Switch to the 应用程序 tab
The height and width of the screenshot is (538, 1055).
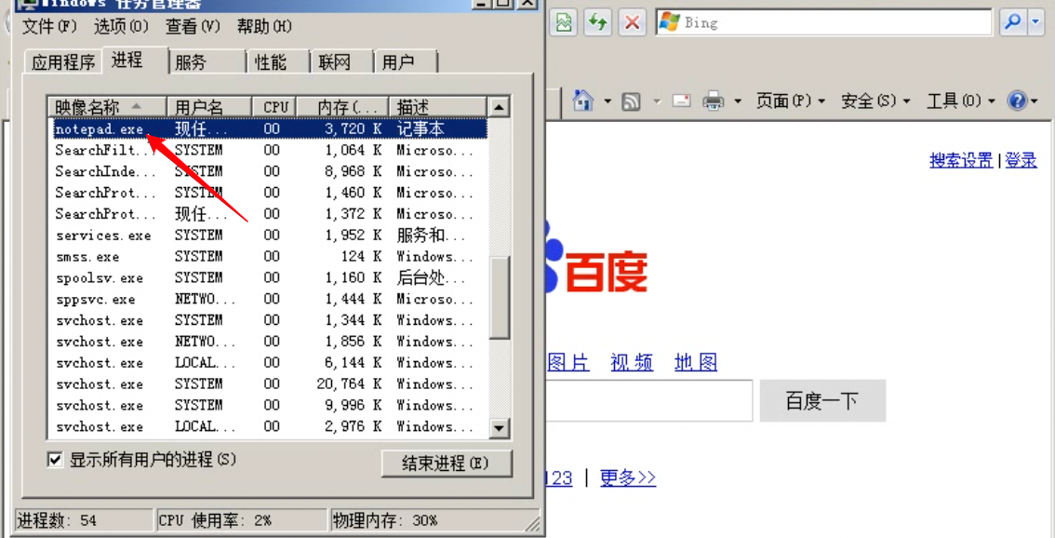[63, 62]
